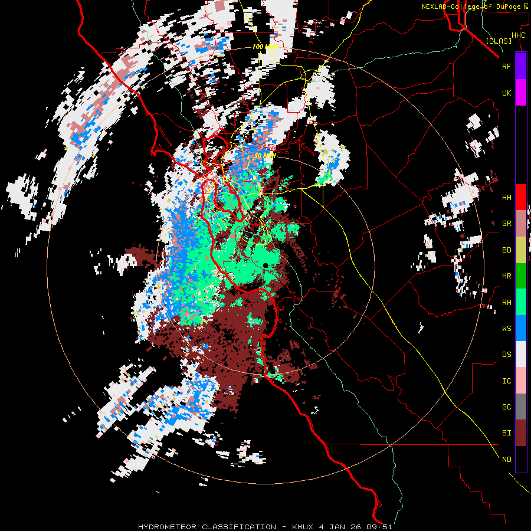Click the 100 NMI range ring label
This screenshot has height=531, width=531.
[265, 47]
